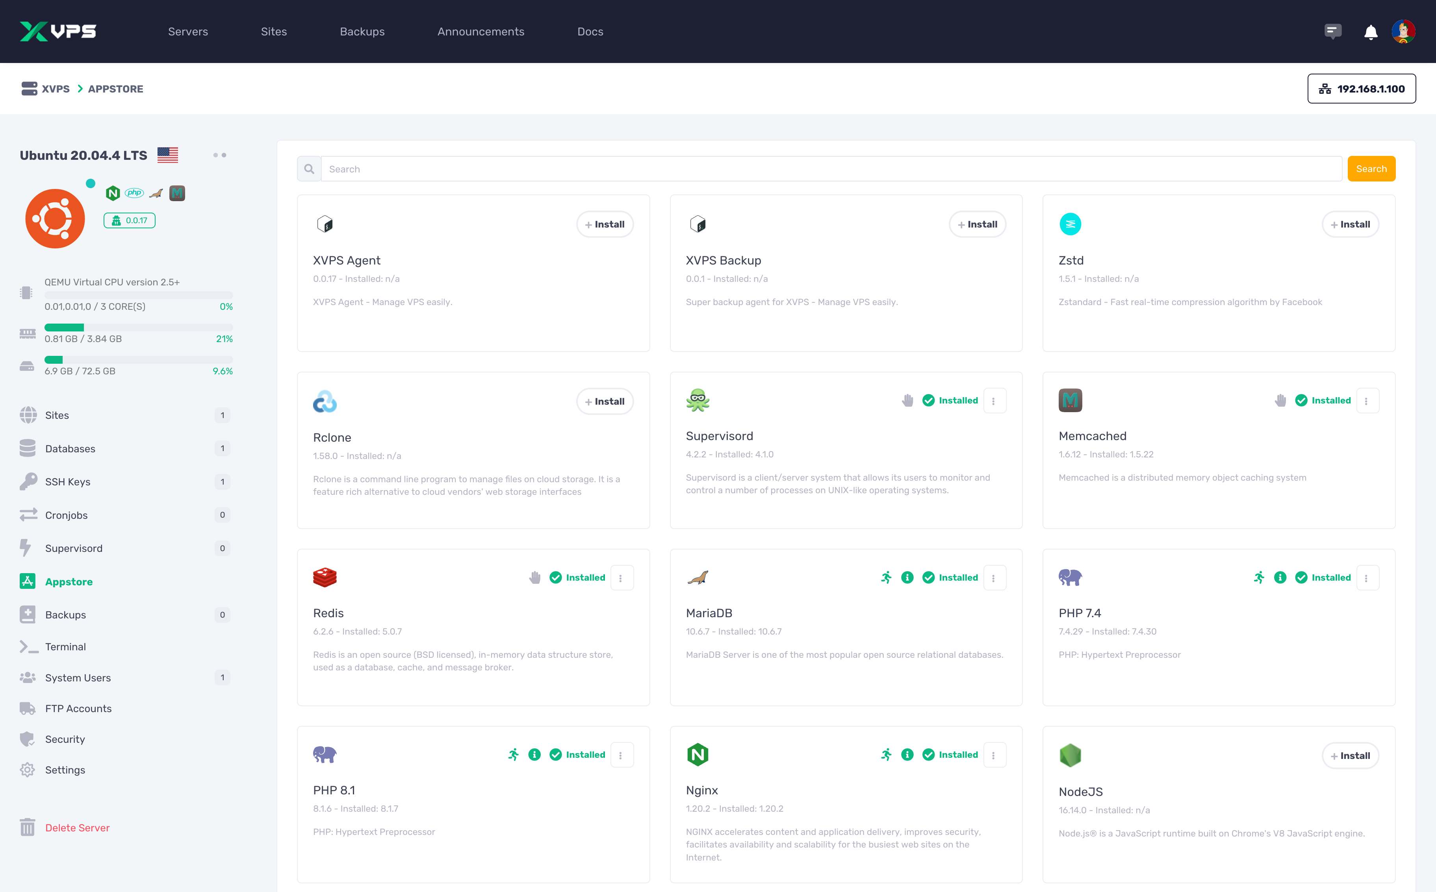Open server options two-dot menu
Screen dimensions: 1436x892
click(219, 155)
